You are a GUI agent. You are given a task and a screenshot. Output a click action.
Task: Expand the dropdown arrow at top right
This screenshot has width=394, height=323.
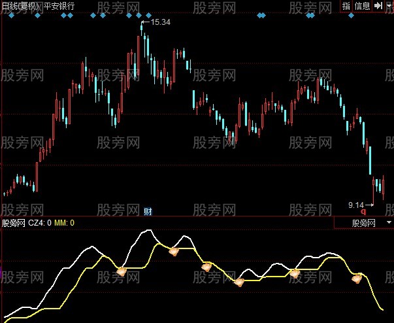(388, 6)
